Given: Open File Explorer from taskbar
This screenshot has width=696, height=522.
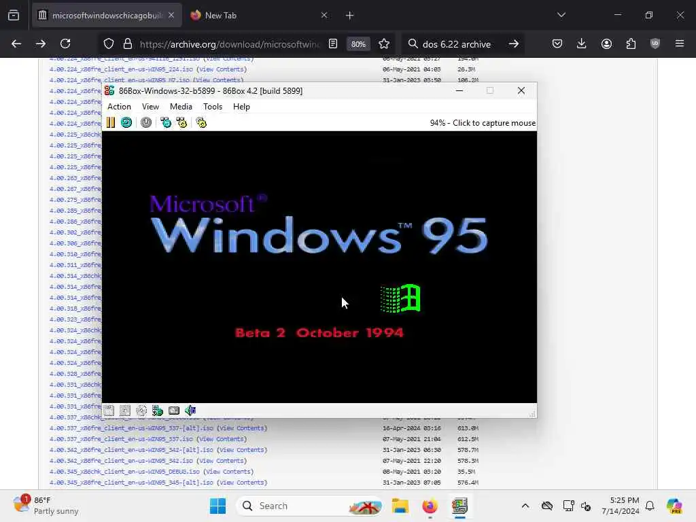Looking at the screenshot, I should (400, 506).
